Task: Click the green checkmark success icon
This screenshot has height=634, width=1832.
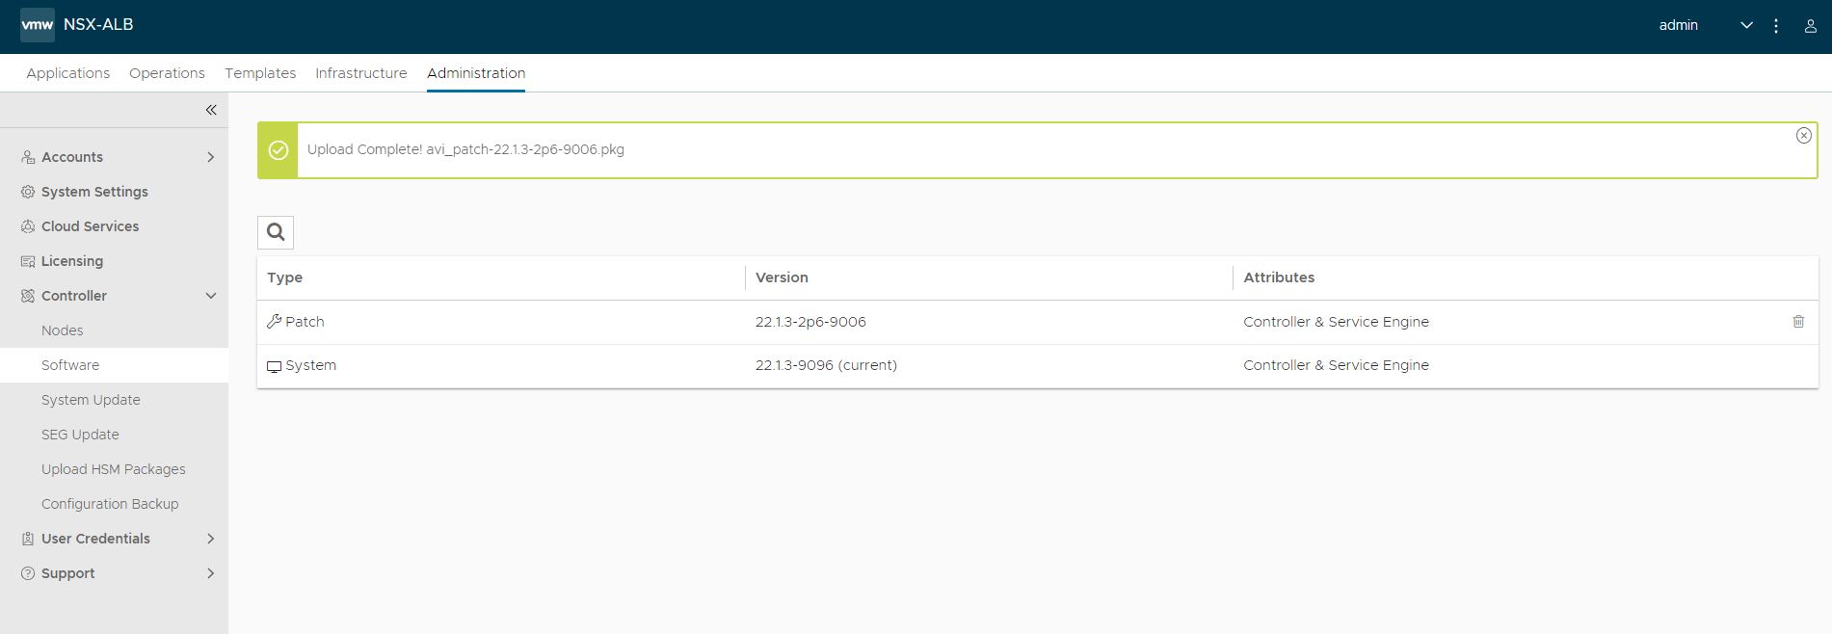Action: (279, 150)
